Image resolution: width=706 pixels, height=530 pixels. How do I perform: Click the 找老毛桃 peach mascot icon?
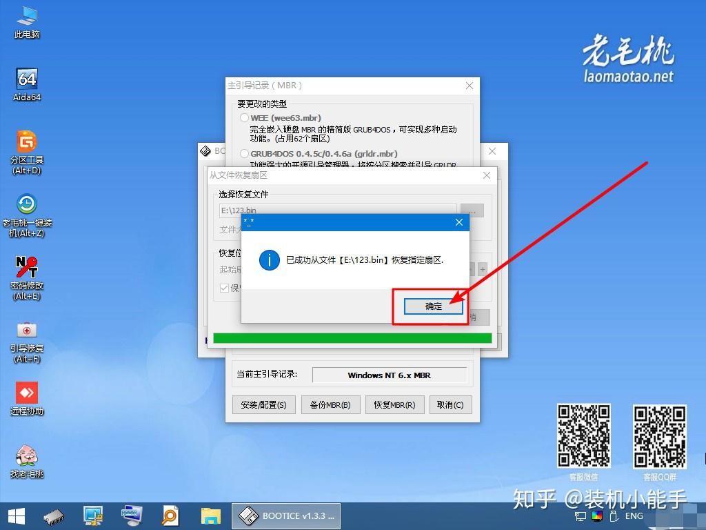(27, 461)
